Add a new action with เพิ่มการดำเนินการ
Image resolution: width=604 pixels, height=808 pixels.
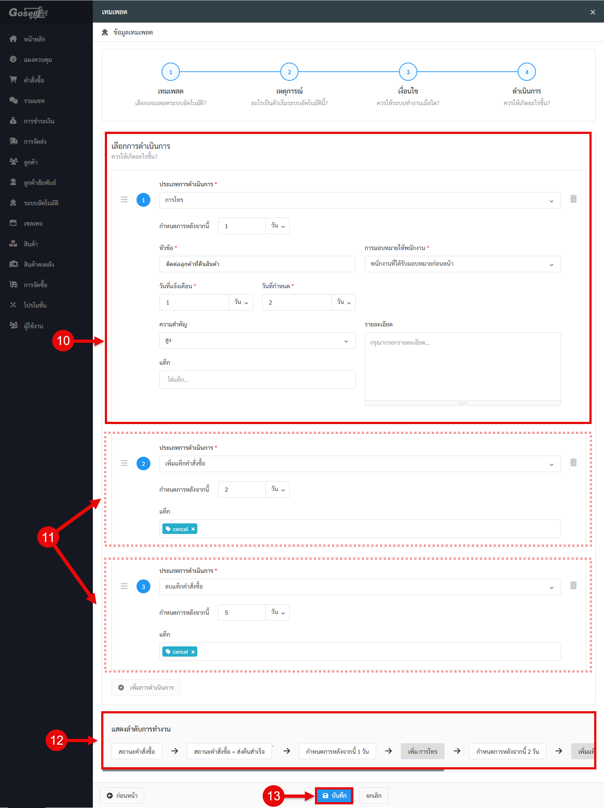click(x=146, y=688)
